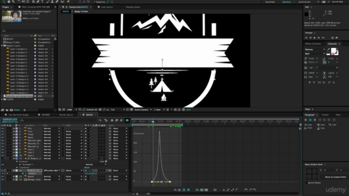
Task: Hide the Line 1 layer eye
Action: 2,156
